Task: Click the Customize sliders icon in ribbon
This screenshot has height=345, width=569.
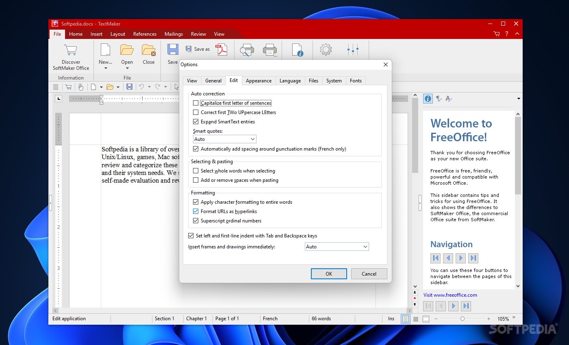Action: (353, 50)
